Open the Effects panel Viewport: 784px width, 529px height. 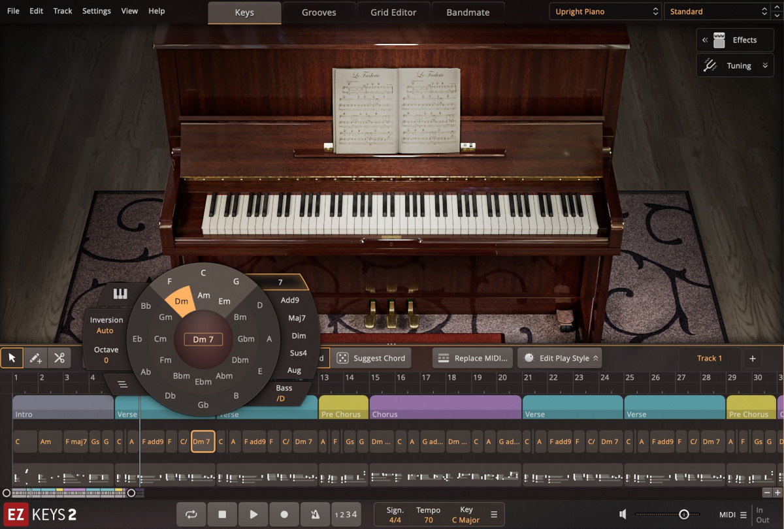734,40
